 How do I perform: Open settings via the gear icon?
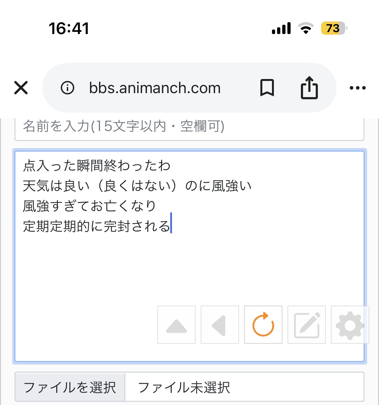tap(350, 325)
